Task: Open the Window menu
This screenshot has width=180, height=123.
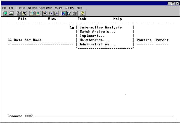Action: point(69,8)
